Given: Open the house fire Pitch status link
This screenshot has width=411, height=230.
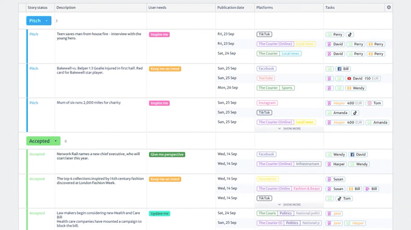Looking at the screenshot, I should tap(34, 34).
